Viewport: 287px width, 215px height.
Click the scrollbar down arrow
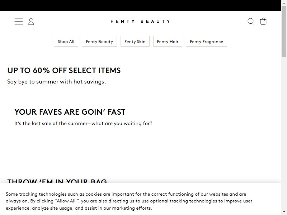coord(284,212)
